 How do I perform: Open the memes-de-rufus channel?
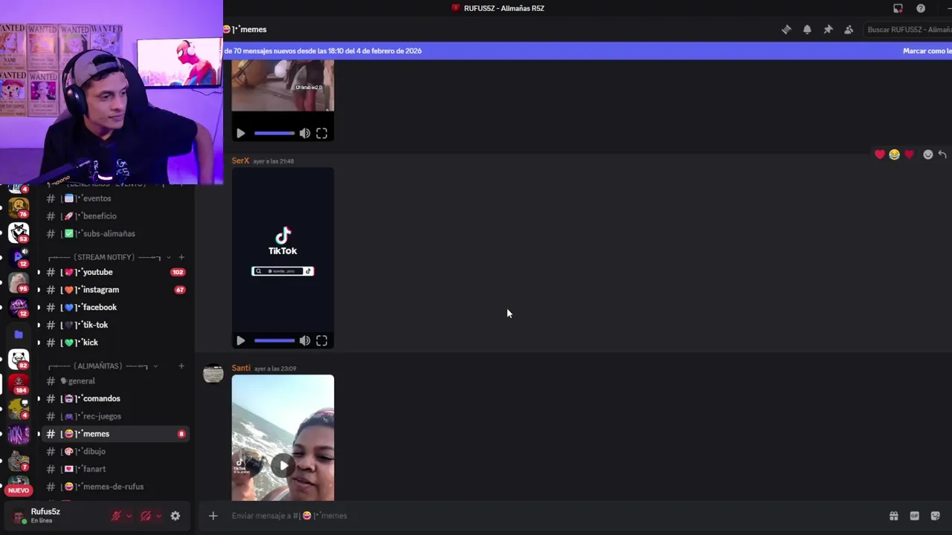click(115, 487)
